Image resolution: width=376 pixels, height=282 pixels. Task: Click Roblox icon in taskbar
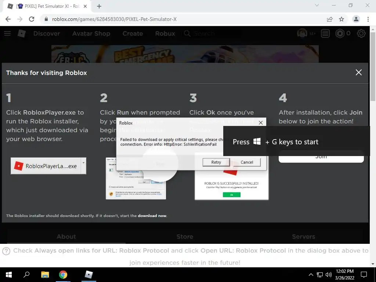tap(89, 275)
